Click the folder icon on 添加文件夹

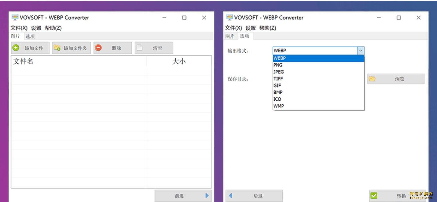pos(57,48)
